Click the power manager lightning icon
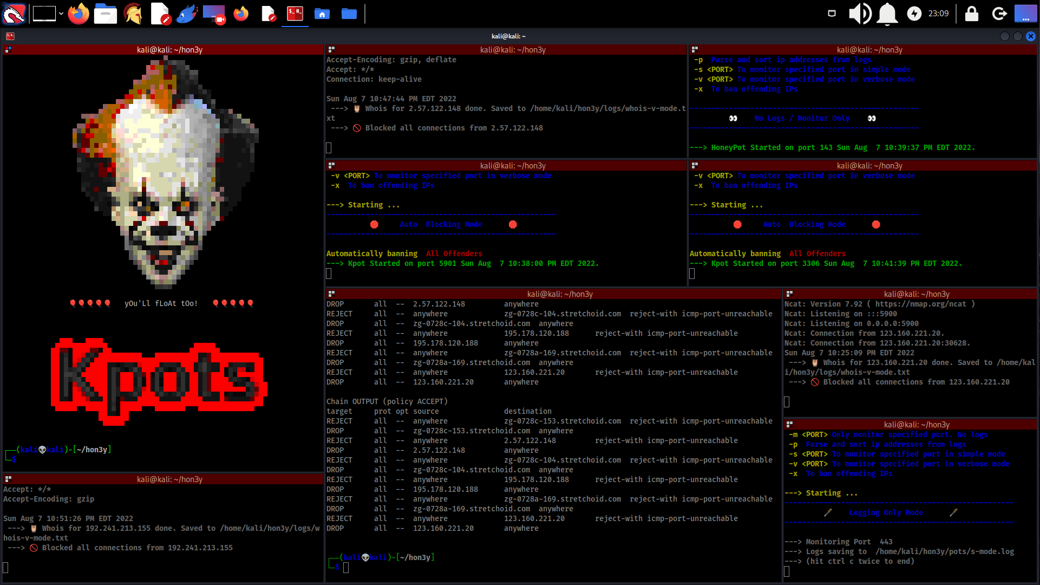The height and width of the screenshot is (585, 1040). pos(914,14)
